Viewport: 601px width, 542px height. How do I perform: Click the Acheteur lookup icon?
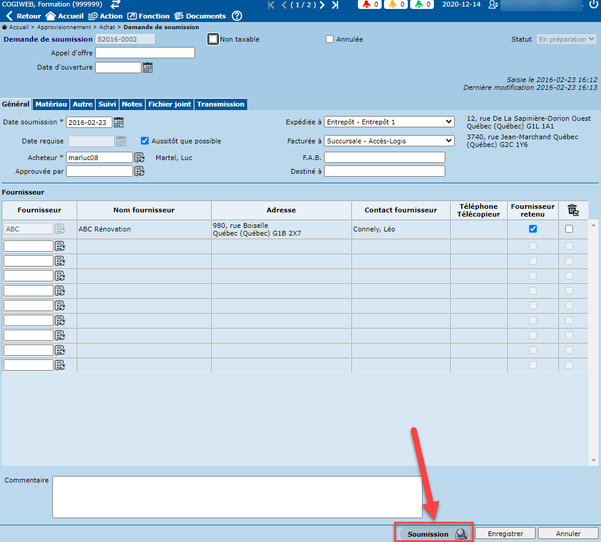pos(139,158)
